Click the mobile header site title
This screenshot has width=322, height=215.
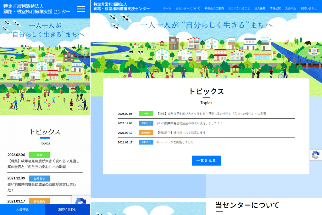37,9
